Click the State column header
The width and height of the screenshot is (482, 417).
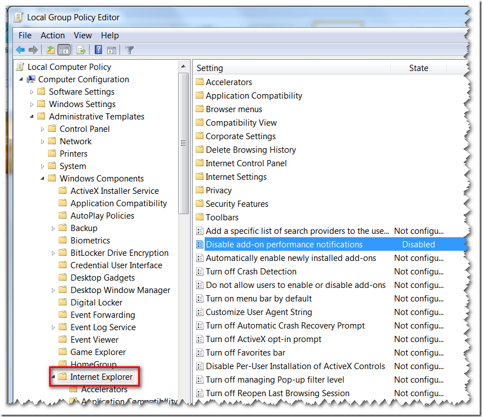coord(418,68)
